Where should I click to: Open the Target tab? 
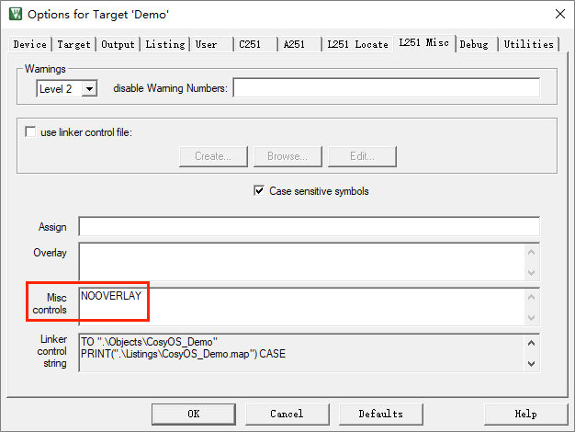click(73, 44)
